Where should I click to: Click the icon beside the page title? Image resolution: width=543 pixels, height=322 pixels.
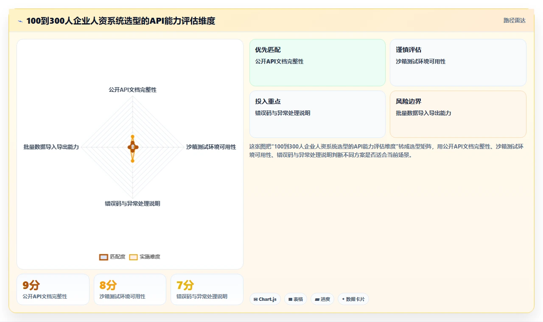click(20, 21)
